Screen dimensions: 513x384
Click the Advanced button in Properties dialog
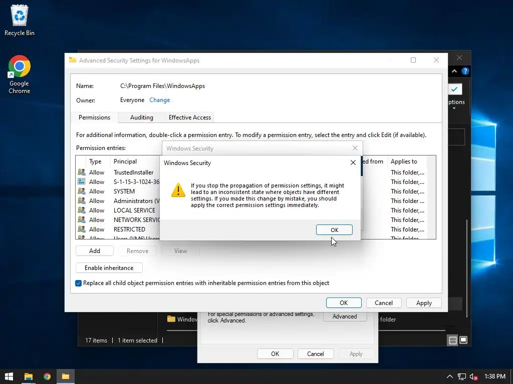tap(345, 316)
